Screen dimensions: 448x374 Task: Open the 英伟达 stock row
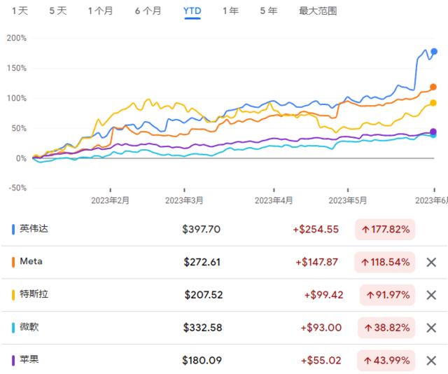point(224,229)
